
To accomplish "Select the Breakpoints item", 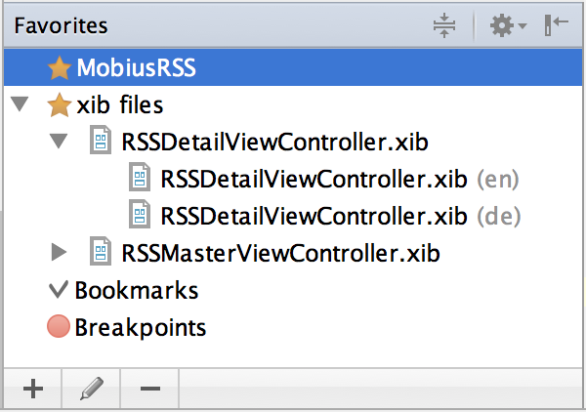I will [140, 327].
